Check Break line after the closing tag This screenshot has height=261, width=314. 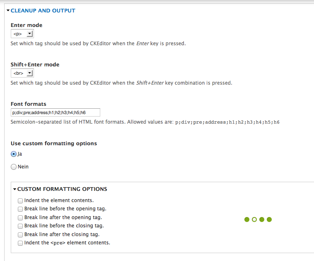coord(20,234)
